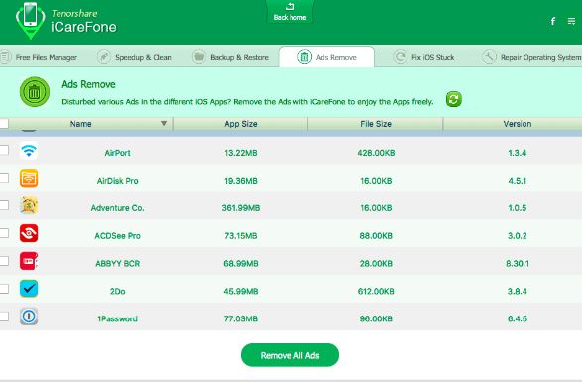
Task: Click the Fix iOS Stuck circular icon
Action: [x=401, y=57]
